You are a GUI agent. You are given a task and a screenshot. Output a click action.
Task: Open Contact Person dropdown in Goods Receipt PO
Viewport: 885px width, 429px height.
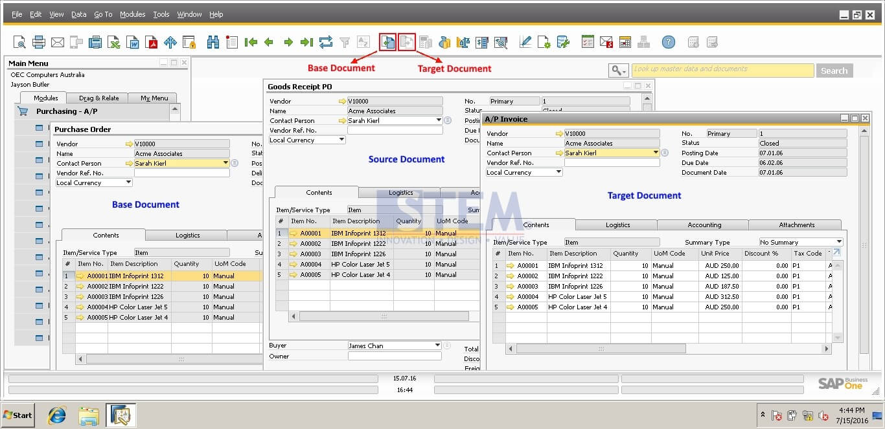[439, 120]
